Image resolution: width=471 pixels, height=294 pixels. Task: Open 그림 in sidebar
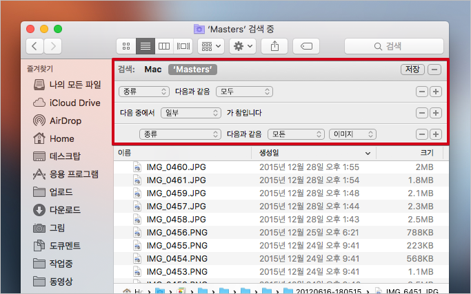point(49,228)
